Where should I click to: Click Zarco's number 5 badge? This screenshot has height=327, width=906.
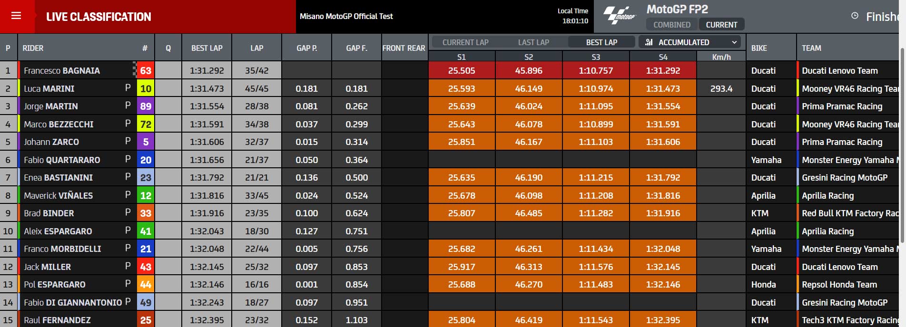[146, 142]
